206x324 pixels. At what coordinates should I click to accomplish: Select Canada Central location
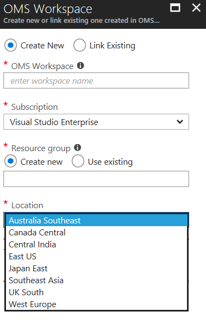[97, 233]
